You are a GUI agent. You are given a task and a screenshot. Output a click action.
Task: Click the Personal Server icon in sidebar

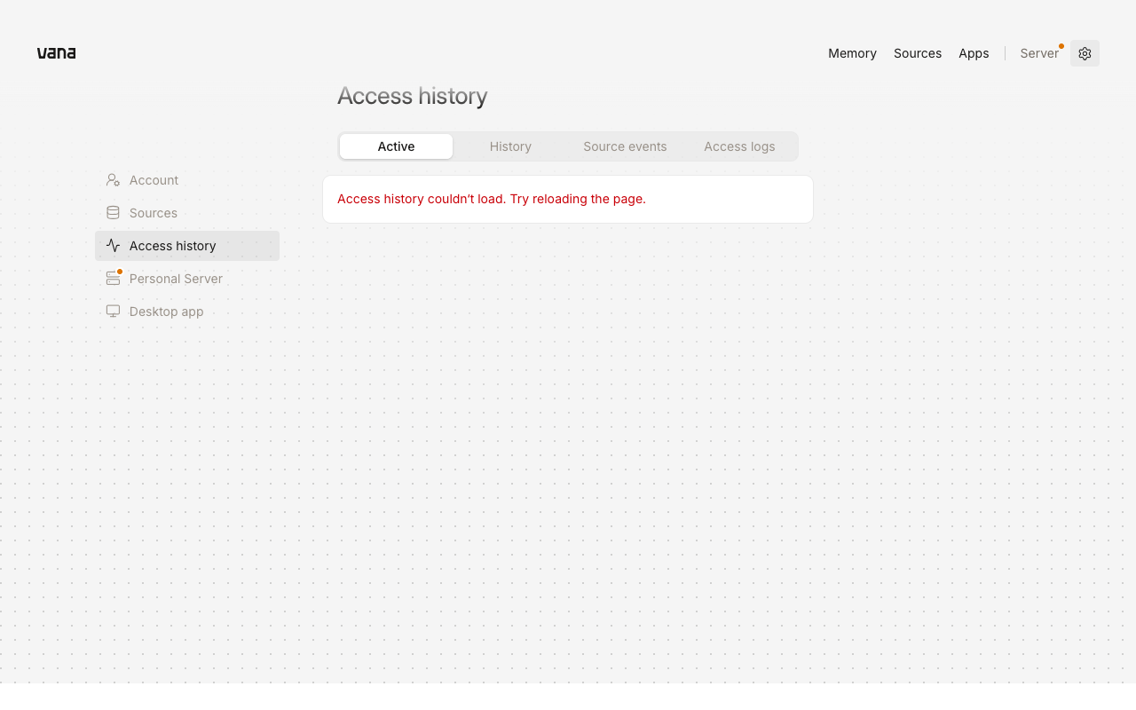113,279
